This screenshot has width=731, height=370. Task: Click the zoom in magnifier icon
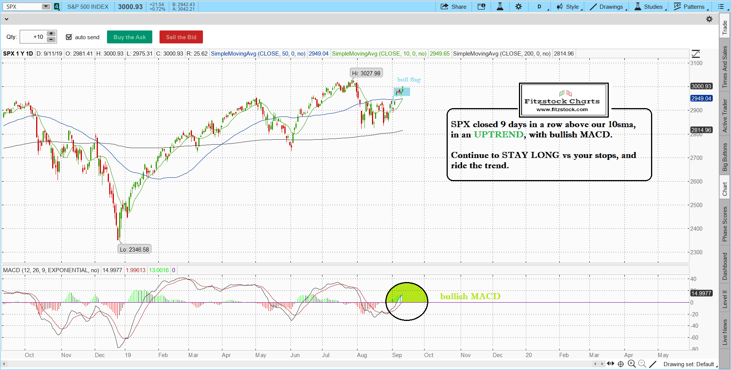click(x=632, y=364)
